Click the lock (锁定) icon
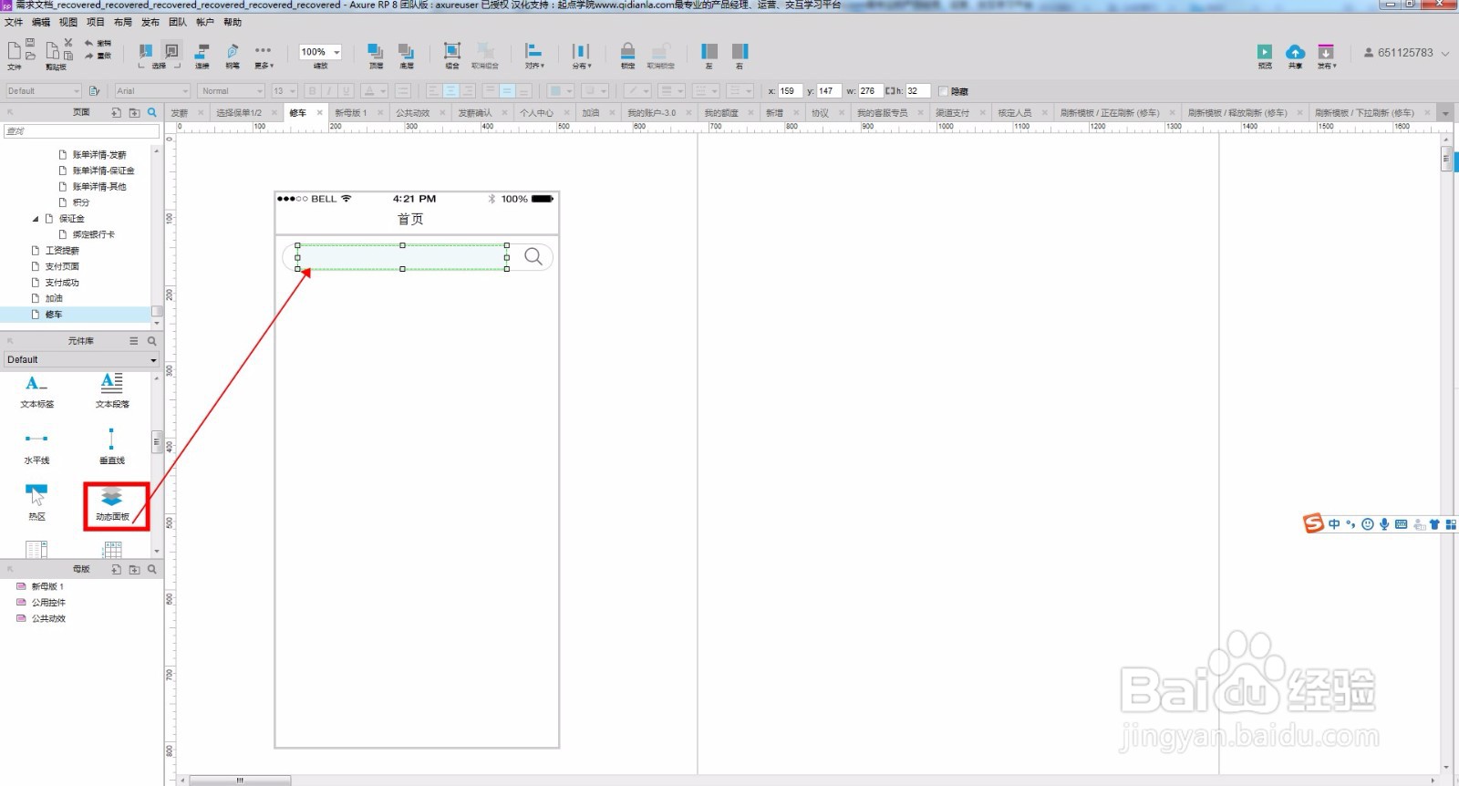This screenshot has width=1459, height=786. [627, 51]
